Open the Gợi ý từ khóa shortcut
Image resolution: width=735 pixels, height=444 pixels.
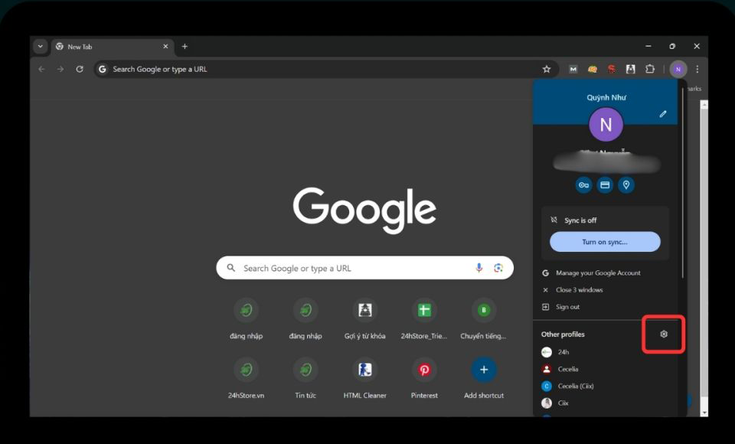(x=364, y=318)
